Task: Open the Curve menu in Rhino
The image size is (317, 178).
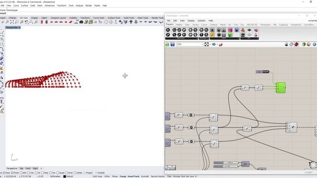Action: coord(16,5)
